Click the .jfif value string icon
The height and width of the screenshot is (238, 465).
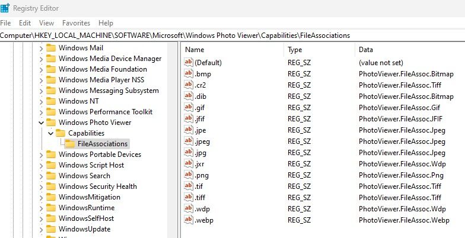(189, 118)
